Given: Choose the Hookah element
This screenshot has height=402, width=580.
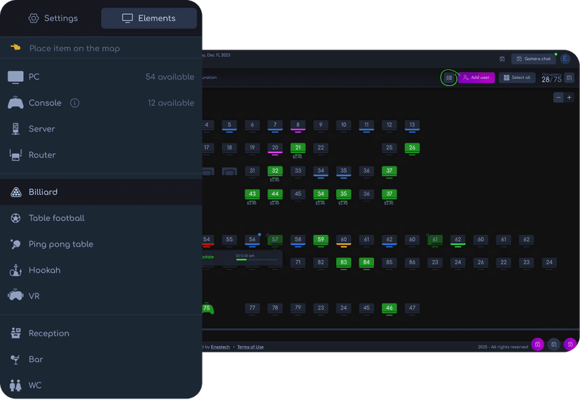Looking at the screenshot, I should tap(101, 271).
